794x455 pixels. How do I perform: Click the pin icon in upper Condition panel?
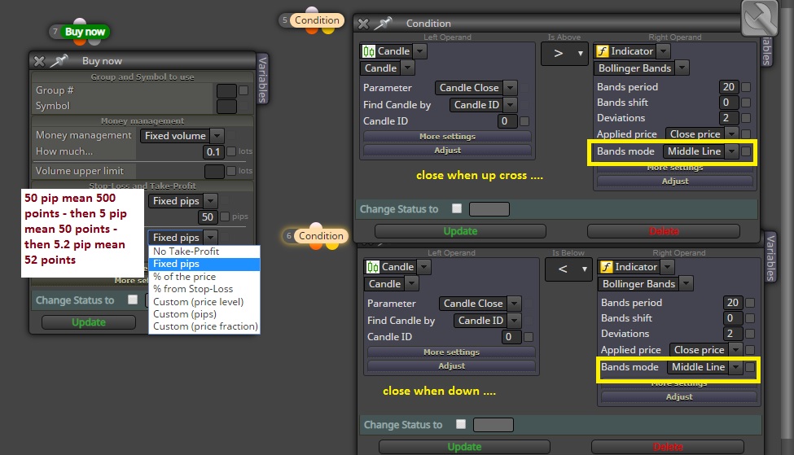click(384, 24)
